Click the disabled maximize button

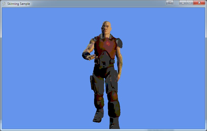click(190, 3)
